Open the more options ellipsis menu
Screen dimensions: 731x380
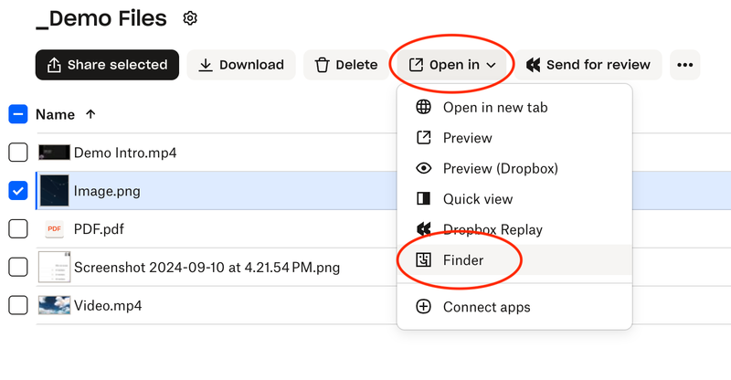(x=685, y=65)
